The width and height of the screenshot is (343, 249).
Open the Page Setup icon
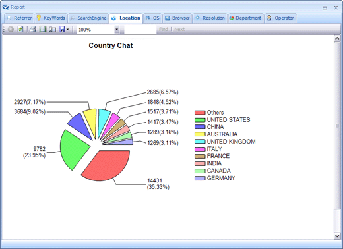point(52,29)
